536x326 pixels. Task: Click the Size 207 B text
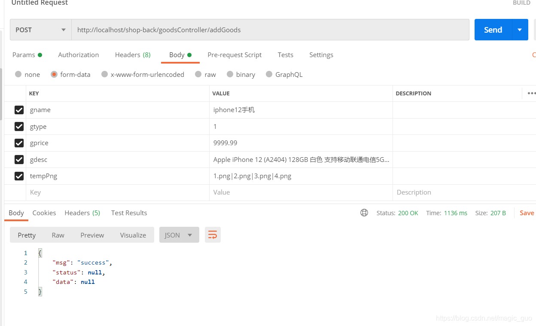click(x=490, y=213)
